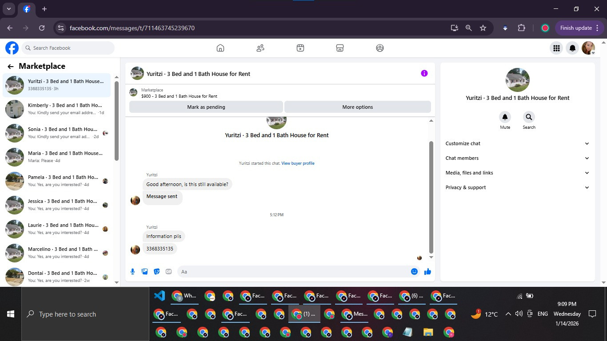Viewport: 607px width, 341px height.
Task: Select the Marcelino conversation
Action: (x=57, y=253)
